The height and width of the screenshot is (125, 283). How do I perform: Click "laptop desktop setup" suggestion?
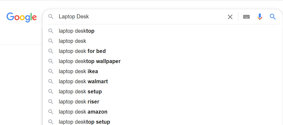(84, 122)
